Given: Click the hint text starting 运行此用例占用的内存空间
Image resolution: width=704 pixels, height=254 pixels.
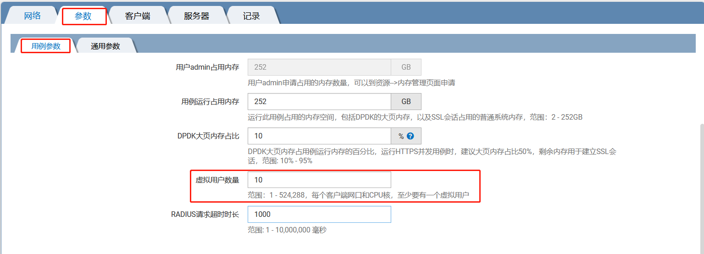Looking at the screenshot, I should [415, 117].
